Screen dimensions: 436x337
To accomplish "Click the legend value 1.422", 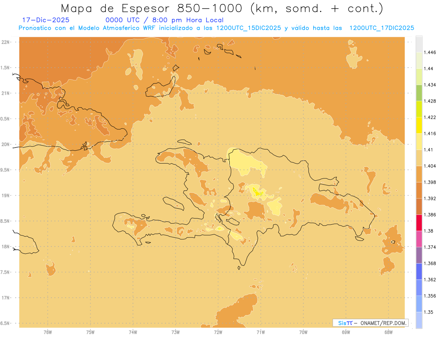I will coord(430,117).
